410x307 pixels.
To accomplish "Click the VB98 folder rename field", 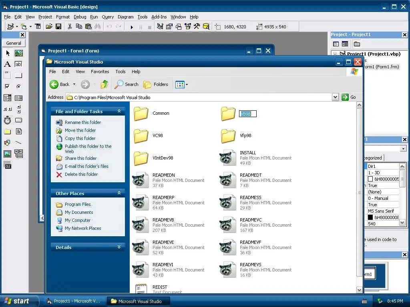I will click(x=247, y=114).
